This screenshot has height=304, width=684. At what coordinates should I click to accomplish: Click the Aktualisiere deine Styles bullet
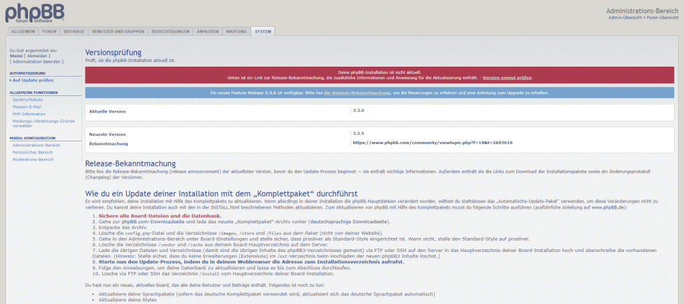(128, 299)
